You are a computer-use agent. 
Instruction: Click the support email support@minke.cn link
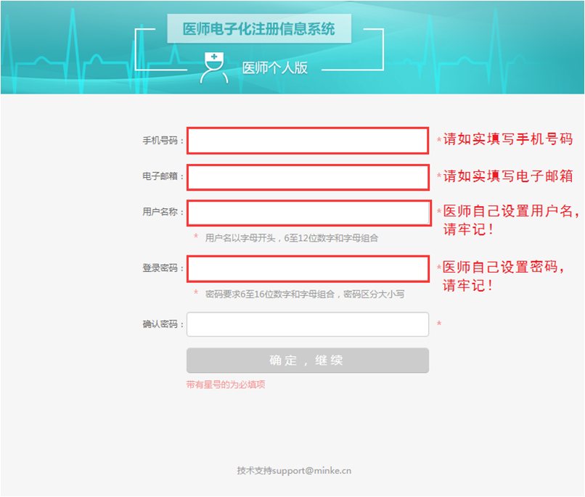312,470
